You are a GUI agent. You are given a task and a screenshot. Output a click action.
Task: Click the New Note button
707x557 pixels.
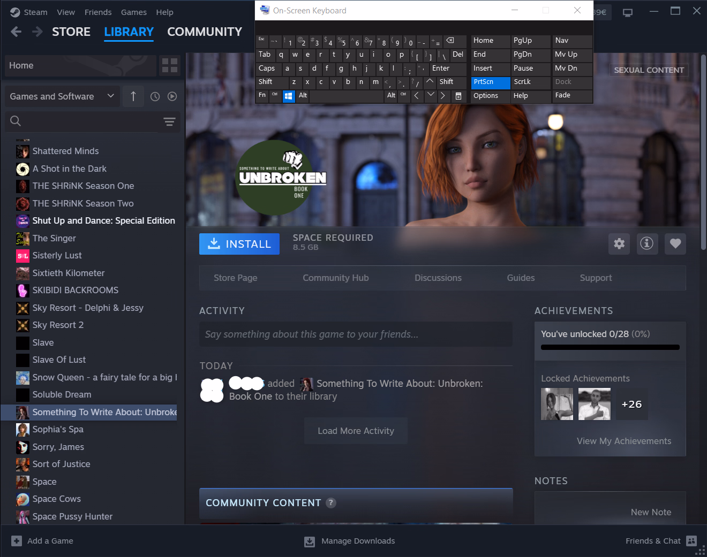pyautogui.click(x=651, y=512)
